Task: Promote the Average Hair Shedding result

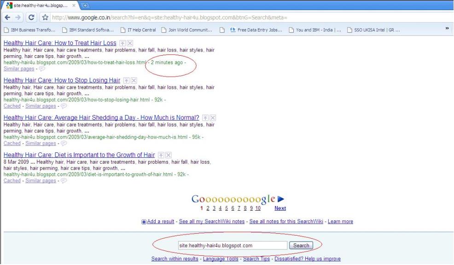Action: click(205, 118)
